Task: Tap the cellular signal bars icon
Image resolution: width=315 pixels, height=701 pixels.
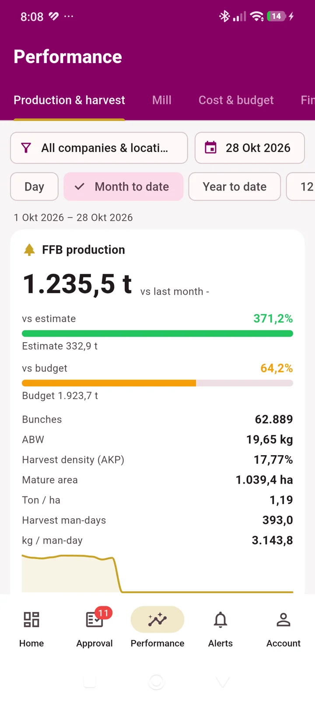Action: (x=239, y=17)
